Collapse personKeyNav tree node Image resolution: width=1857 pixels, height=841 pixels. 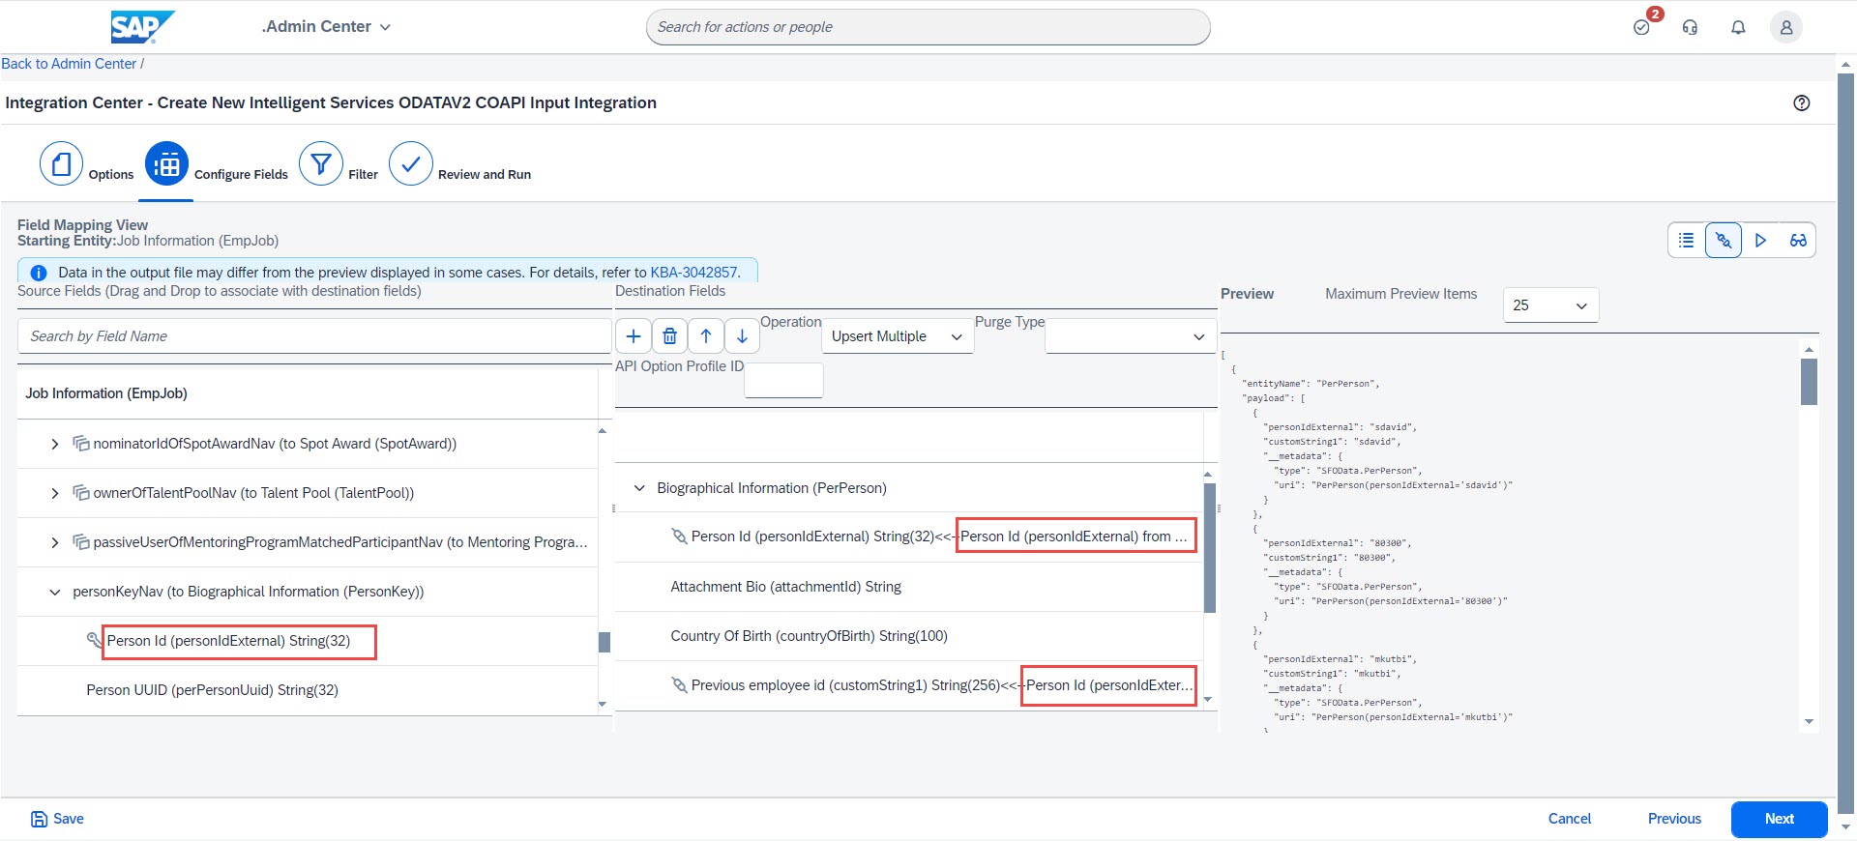point(55,592)
